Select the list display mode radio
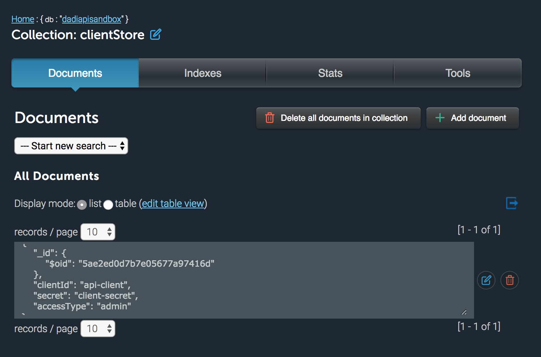 click(x=82, y=205)
